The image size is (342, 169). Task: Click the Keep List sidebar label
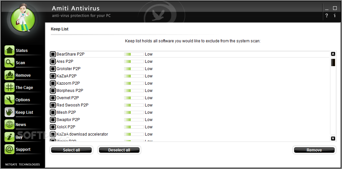tap(24, 112)
